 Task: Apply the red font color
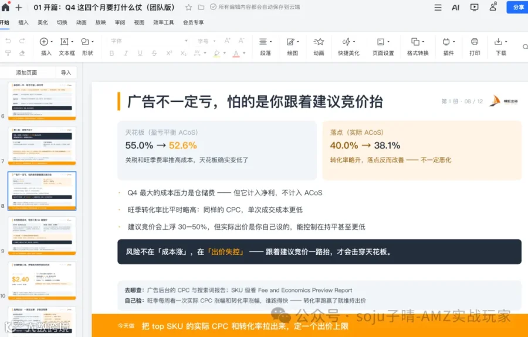click(236, 53)
